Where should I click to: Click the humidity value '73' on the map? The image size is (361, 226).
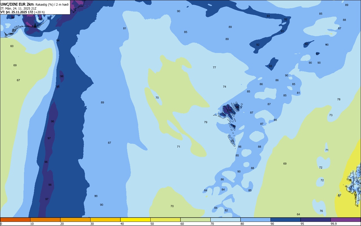(331, 115)
